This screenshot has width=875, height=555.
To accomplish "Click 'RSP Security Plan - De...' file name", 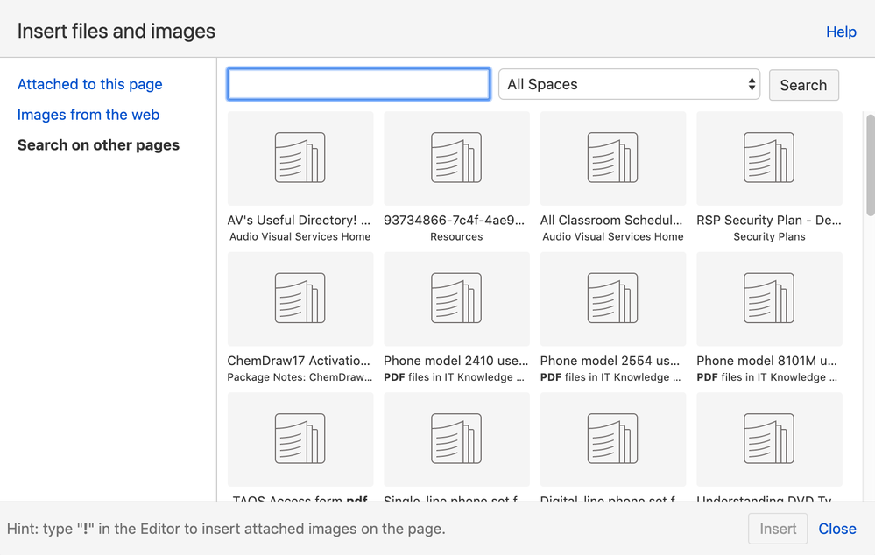I will tap(769, 221).
